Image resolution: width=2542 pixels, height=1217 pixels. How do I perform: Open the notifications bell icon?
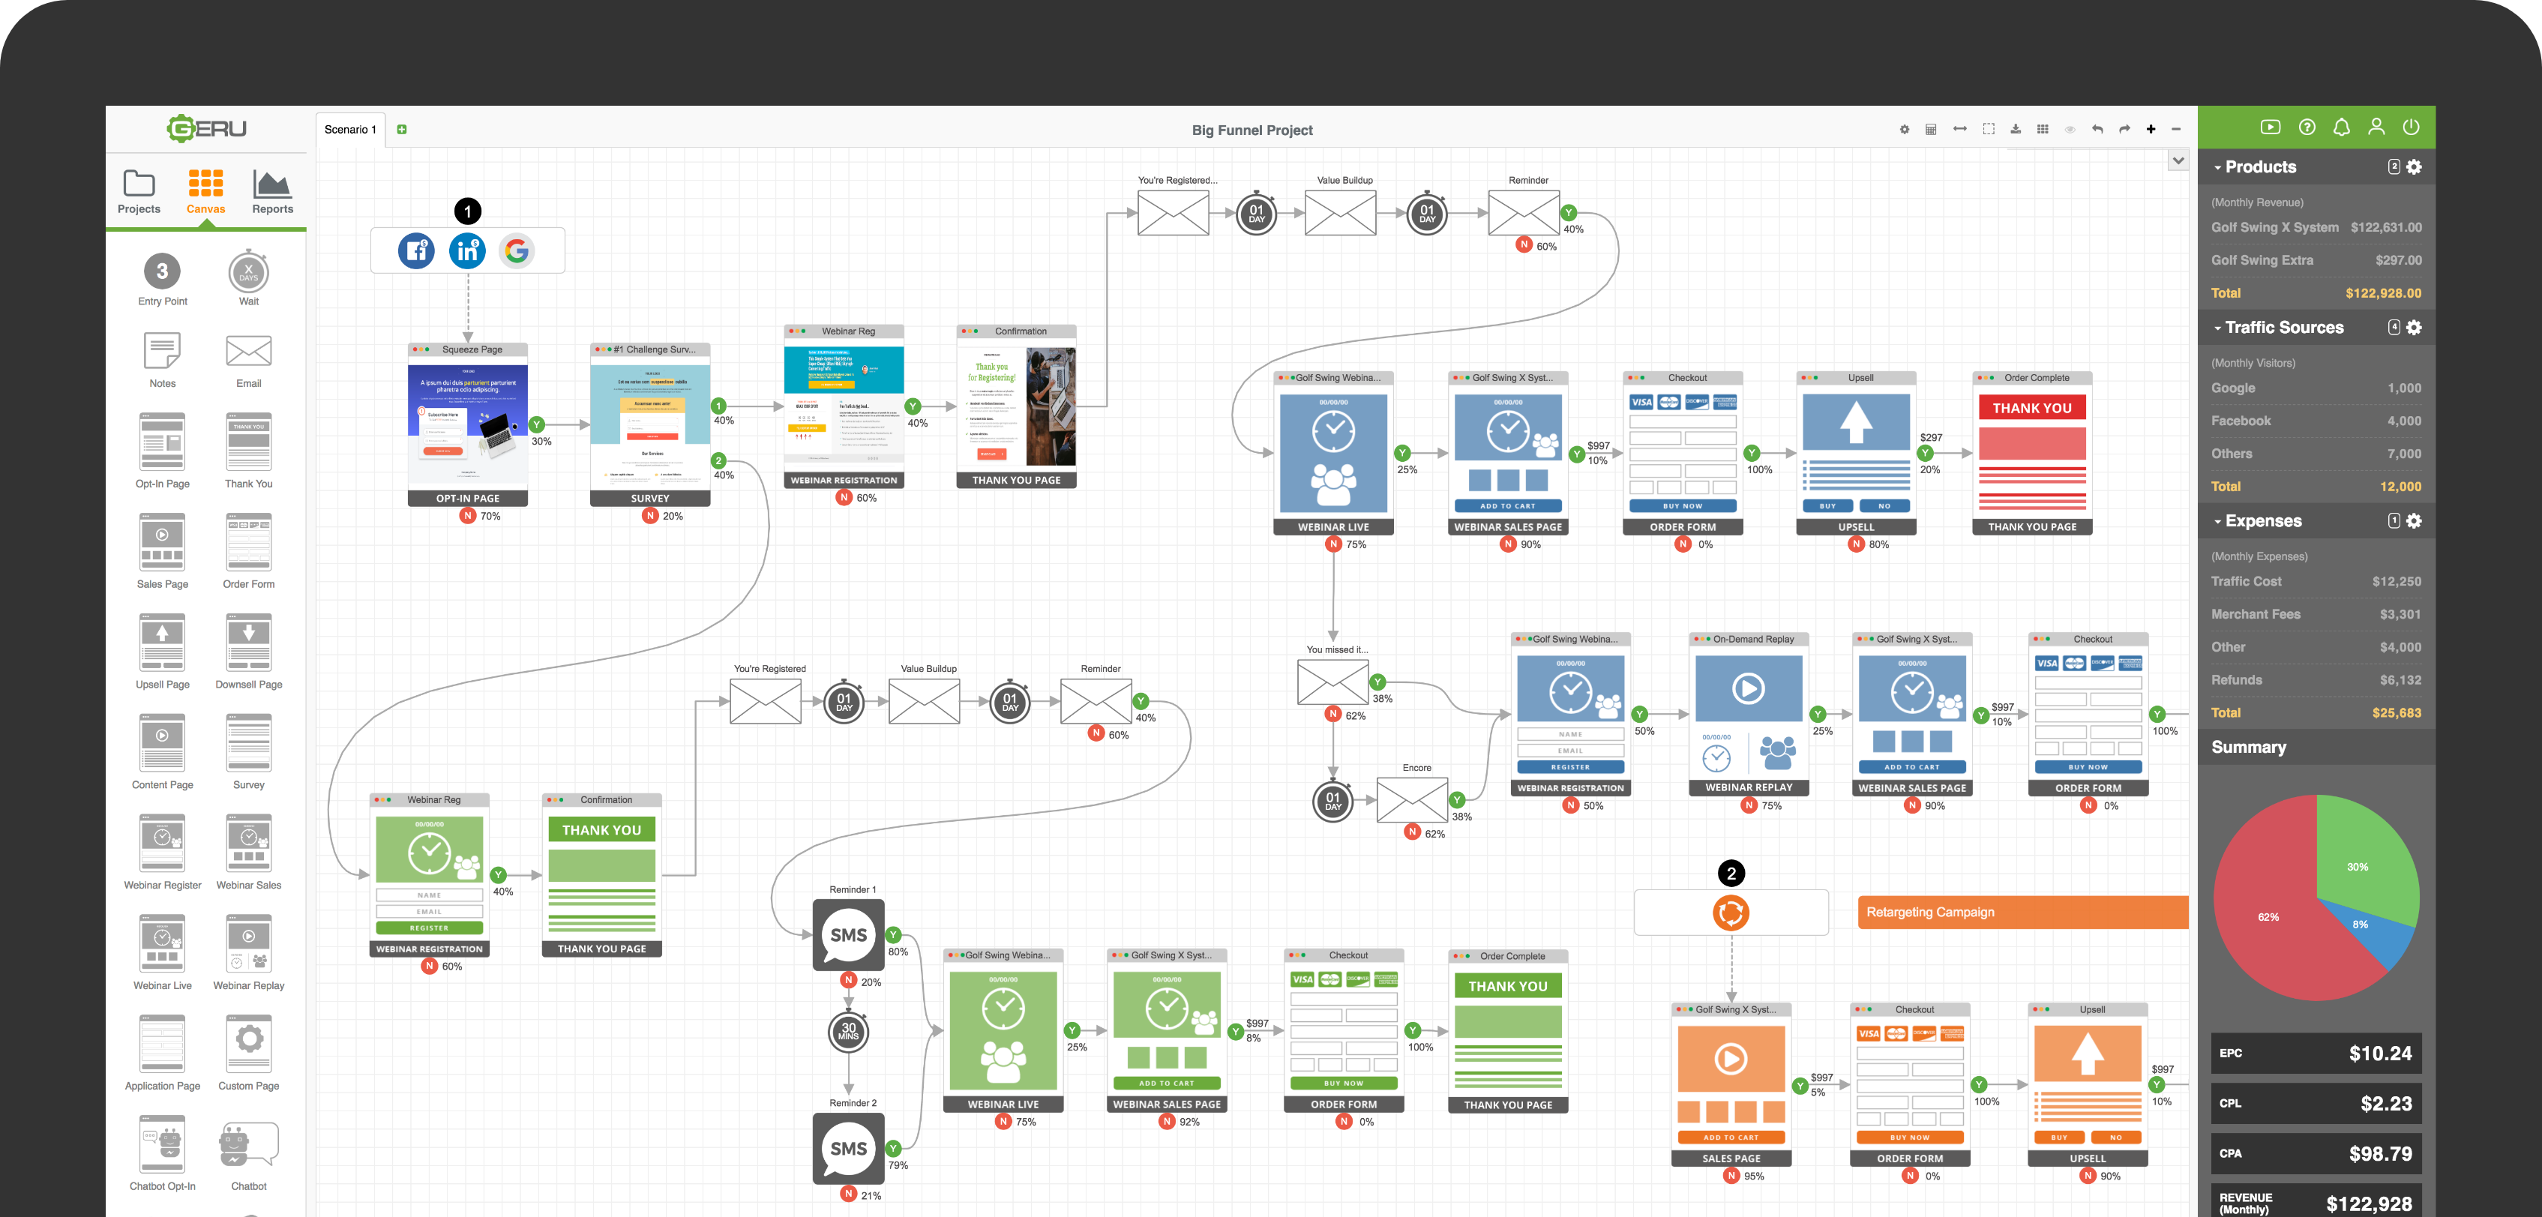[x=2341, y=127]
